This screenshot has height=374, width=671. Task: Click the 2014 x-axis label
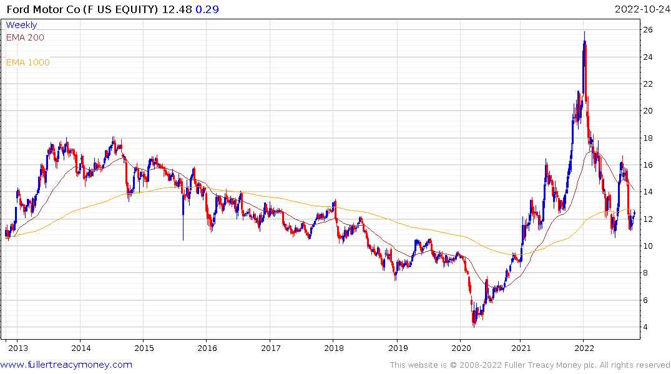click(x=81, y=348)
